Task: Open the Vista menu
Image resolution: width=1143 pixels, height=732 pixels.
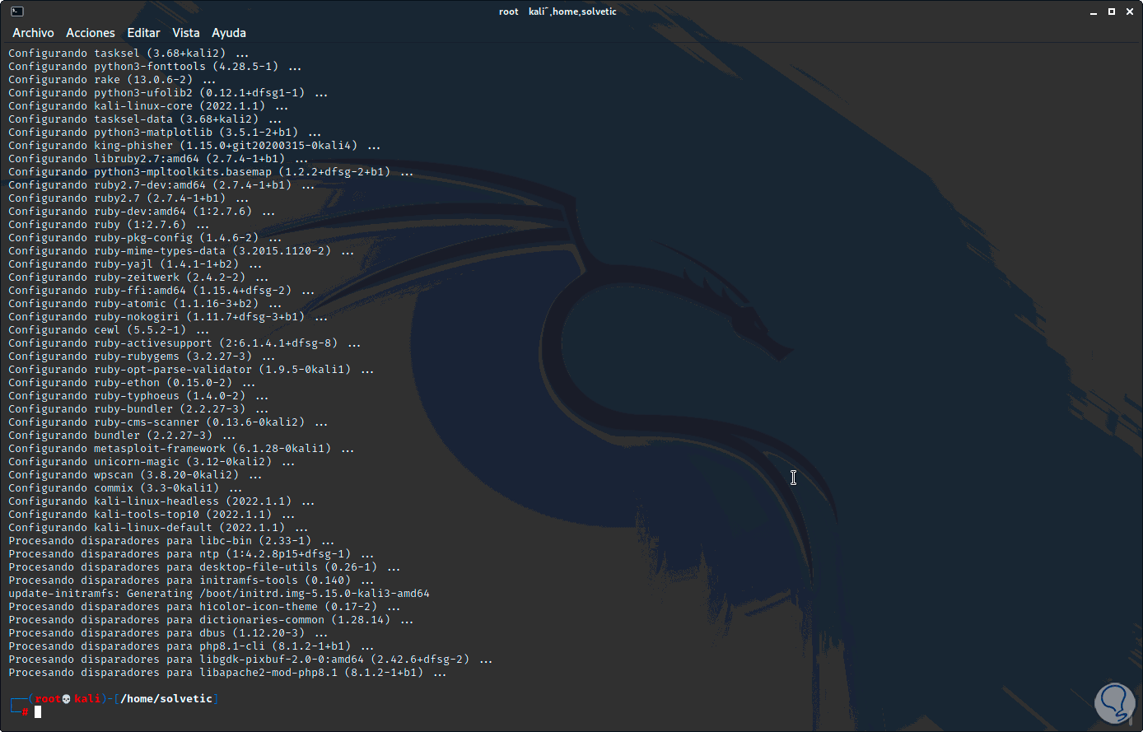Action: click(186, 33)
